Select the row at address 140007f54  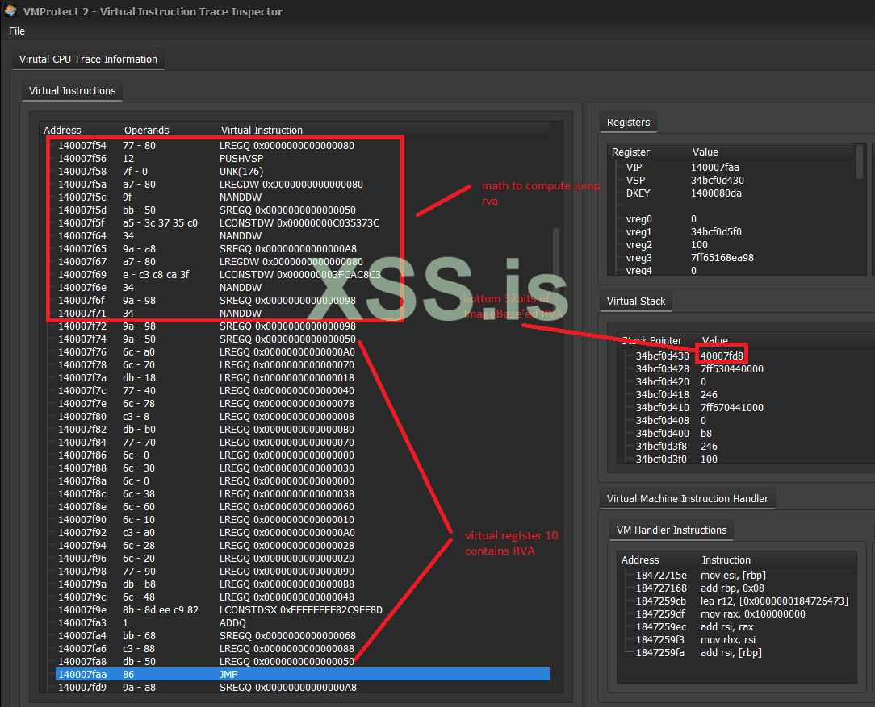tap(303, 145)
